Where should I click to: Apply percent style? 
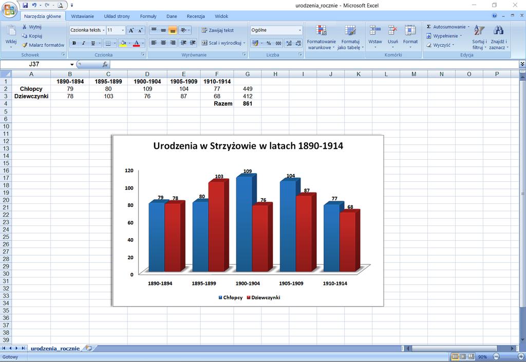[x=269, y=43]
